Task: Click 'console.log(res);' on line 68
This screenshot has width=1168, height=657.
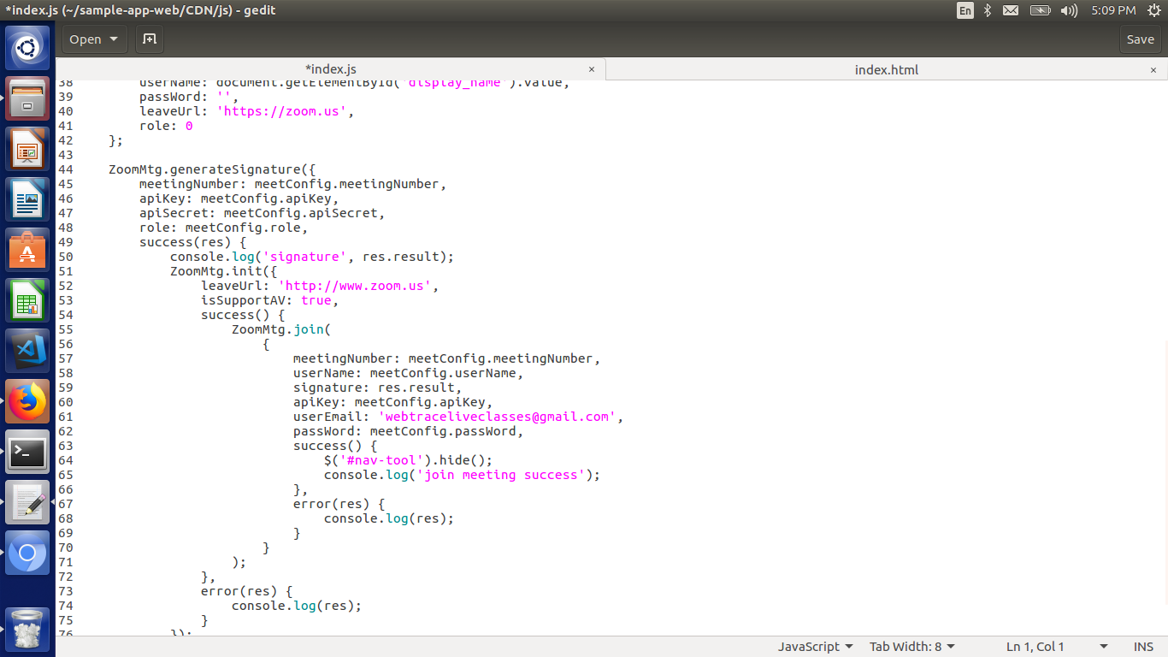Action: tap(389, 518)
